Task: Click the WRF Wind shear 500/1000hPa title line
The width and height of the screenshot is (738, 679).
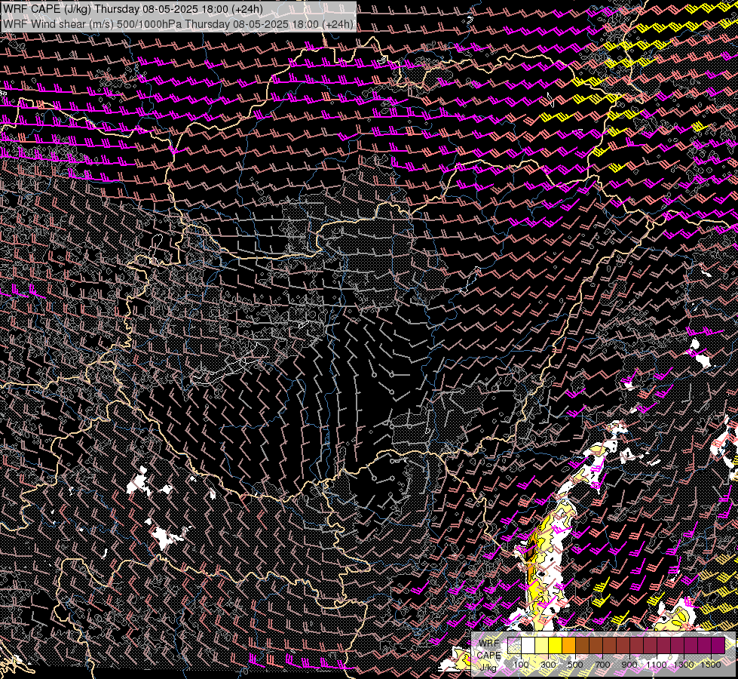Action: point(178,24)
